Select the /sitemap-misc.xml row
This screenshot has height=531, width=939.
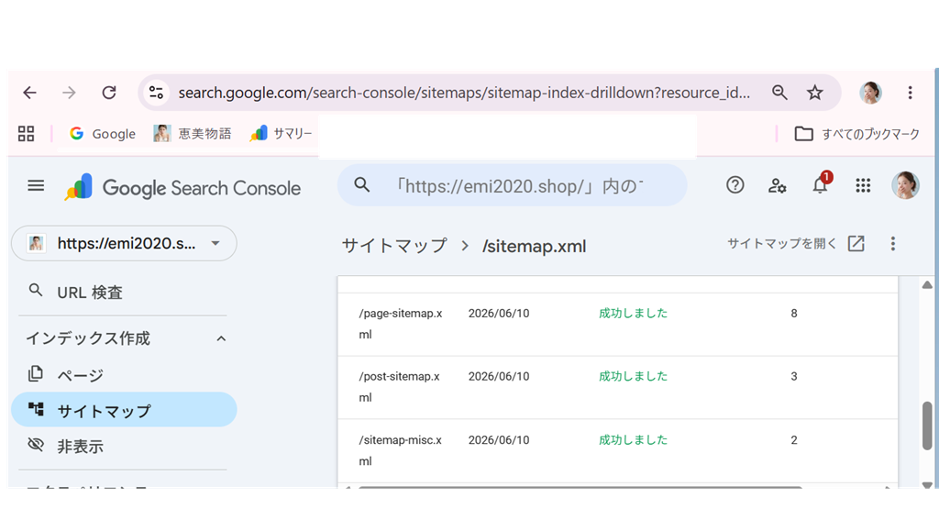(x=617, y=451)
